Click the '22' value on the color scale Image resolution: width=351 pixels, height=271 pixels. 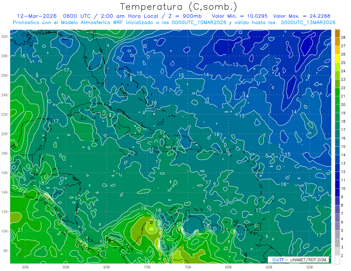coord(343,88)
